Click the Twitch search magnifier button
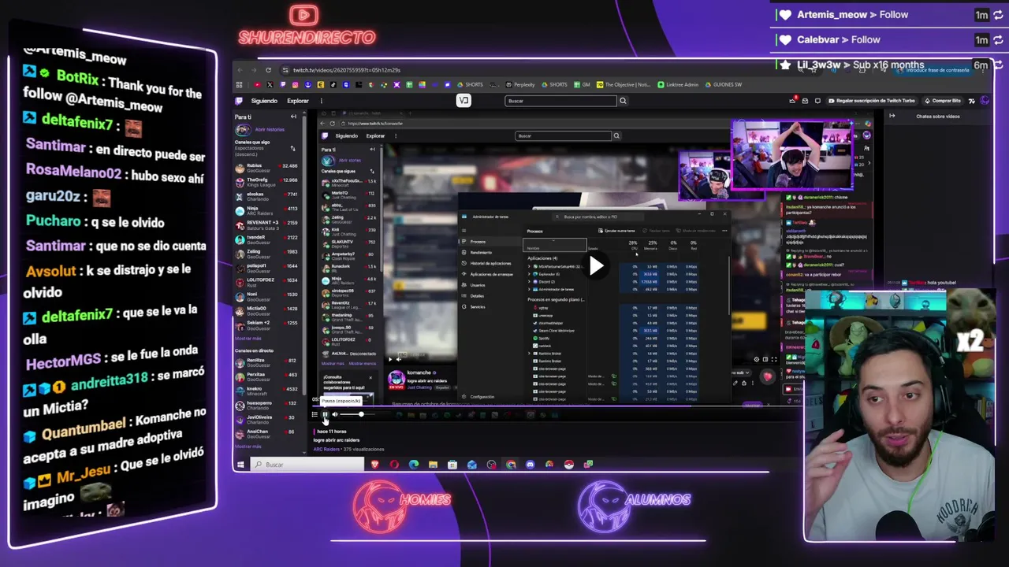Viewport: 1009px width, 567px height. [623, 101]
